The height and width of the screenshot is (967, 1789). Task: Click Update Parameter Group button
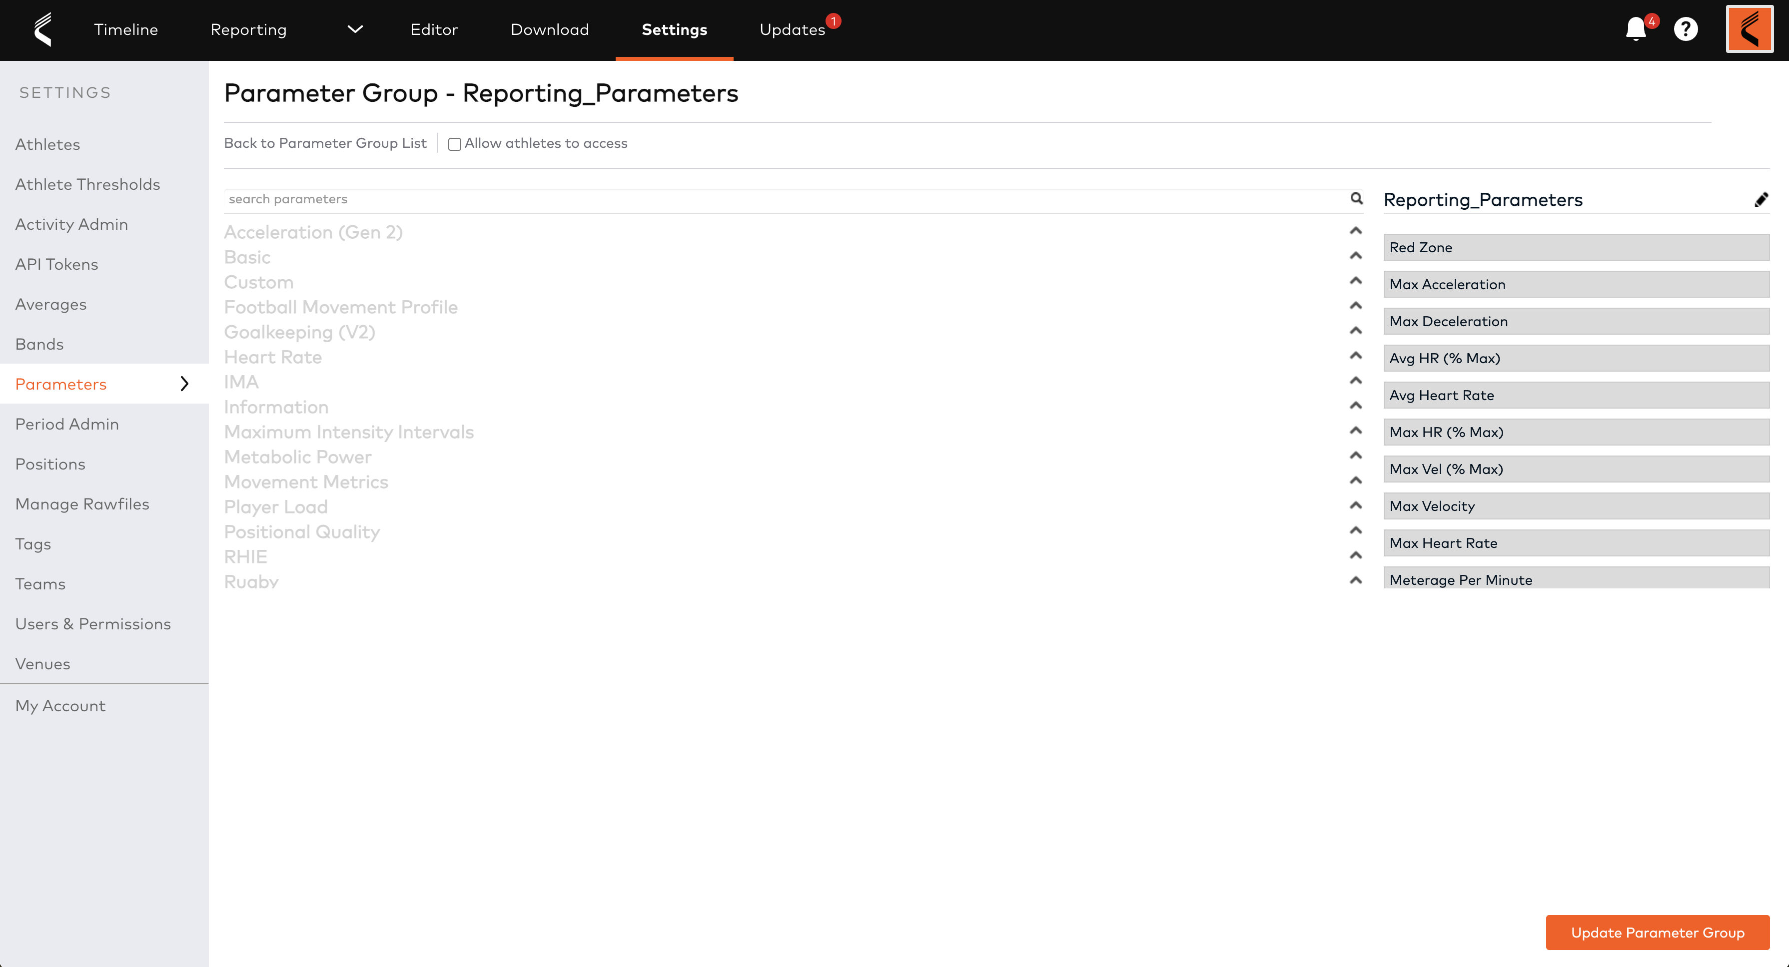pos(1657,933)
